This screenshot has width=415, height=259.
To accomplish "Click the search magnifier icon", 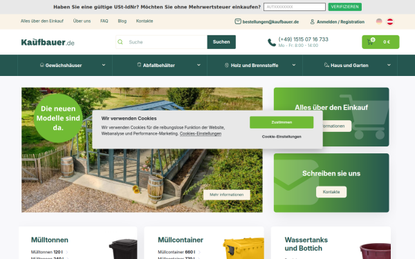I will [x=120, y=42].
